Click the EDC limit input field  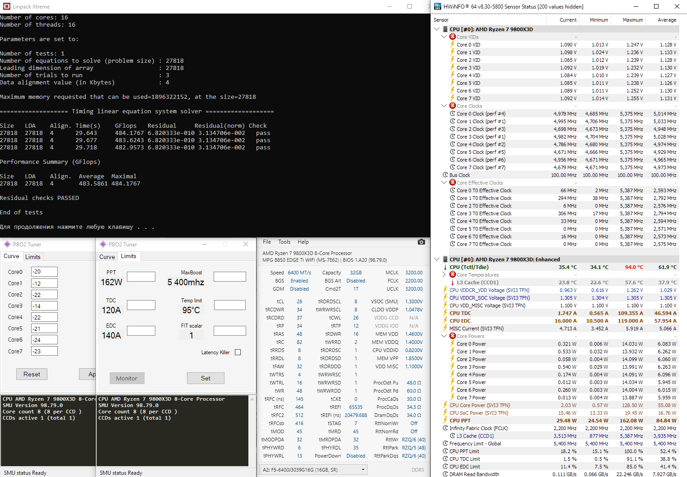[x=141, y=331]
